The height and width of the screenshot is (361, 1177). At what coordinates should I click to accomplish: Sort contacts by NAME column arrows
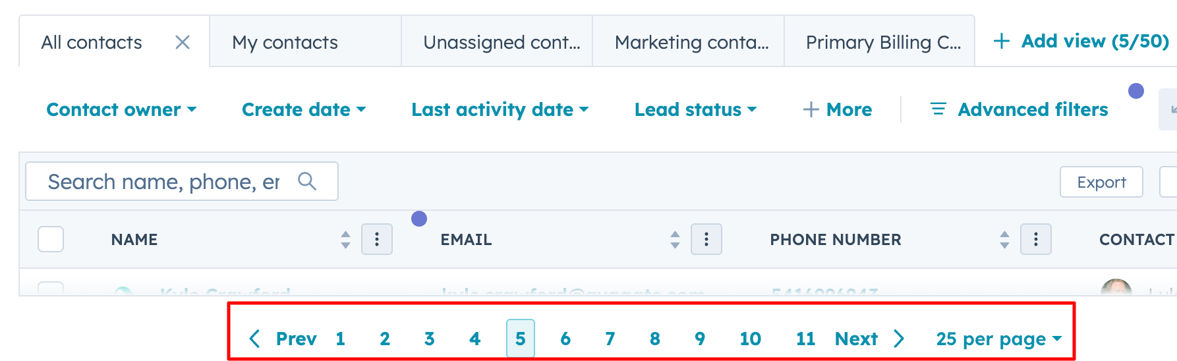(x=345, y=239)
